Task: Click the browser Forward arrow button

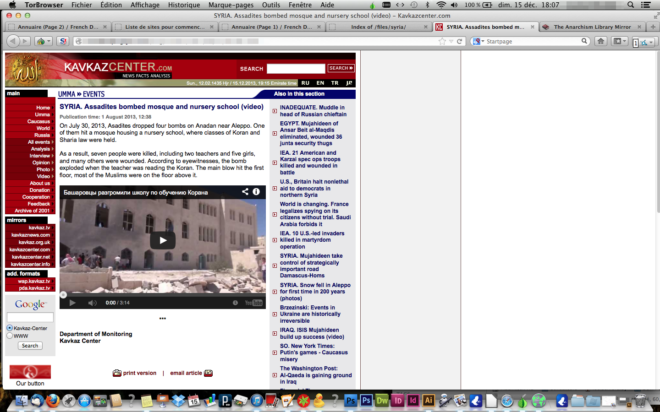Action: 25,41
